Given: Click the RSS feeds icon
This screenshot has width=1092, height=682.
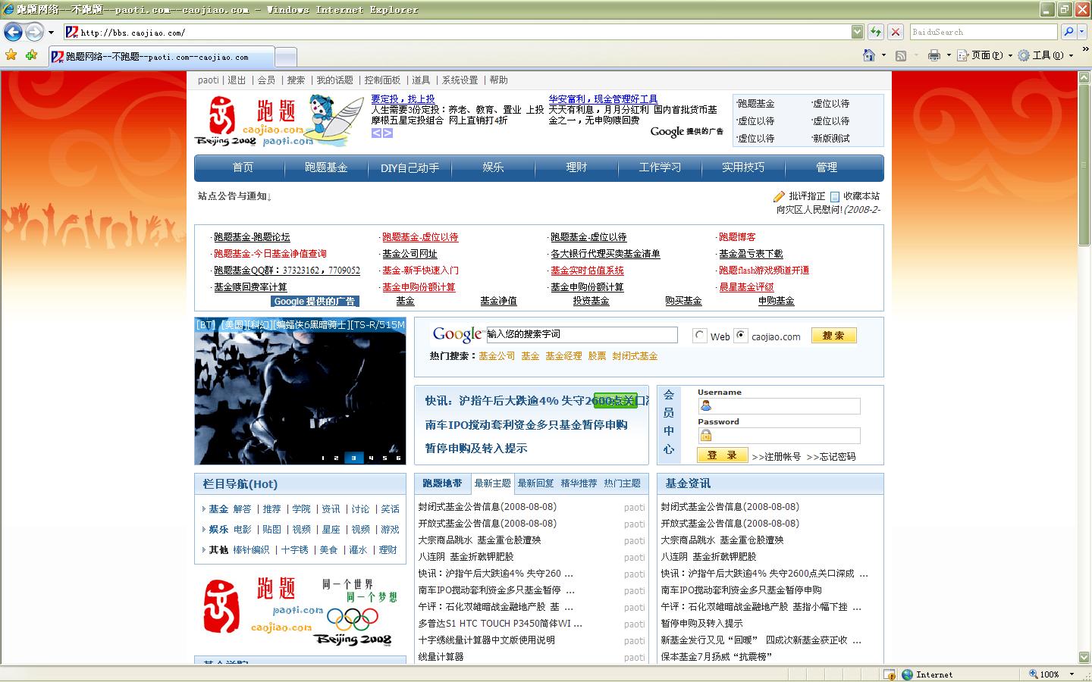Looking at the screenshot, I should [x=901, y=55].
